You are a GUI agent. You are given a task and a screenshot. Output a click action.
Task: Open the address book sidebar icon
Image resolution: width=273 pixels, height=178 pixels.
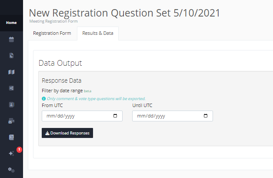click(11, 137)
